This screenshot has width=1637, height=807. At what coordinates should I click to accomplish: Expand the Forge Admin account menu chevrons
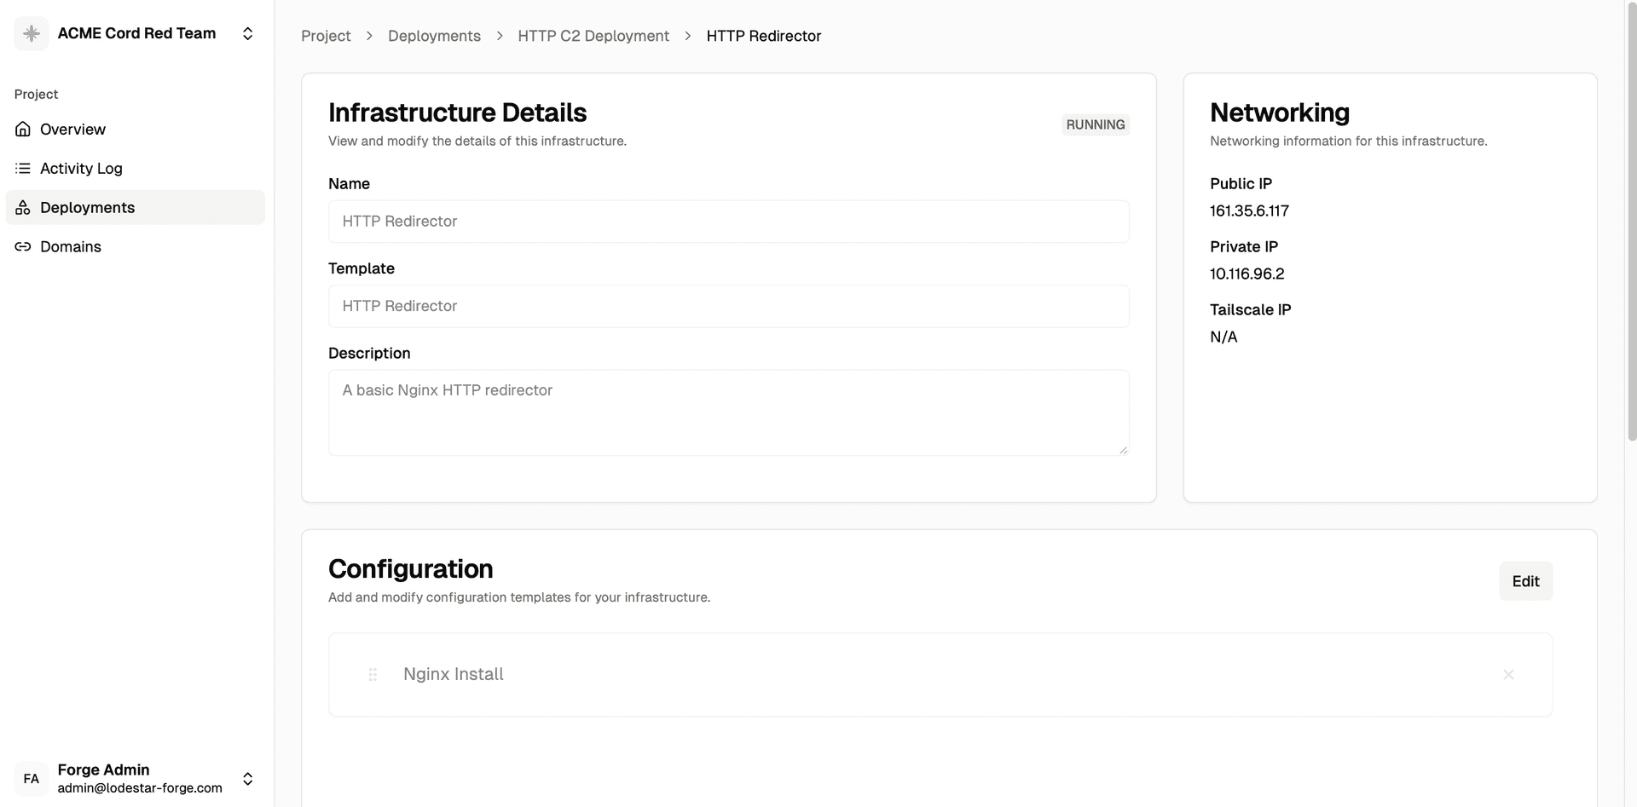(x=247, y=779)
